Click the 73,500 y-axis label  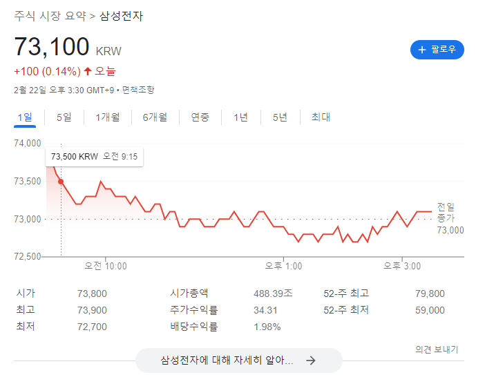pos(28,181)
